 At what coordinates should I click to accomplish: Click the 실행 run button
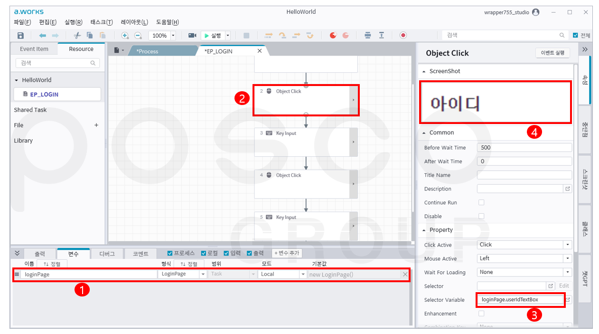pyautogui.click(x=213, y=36)
